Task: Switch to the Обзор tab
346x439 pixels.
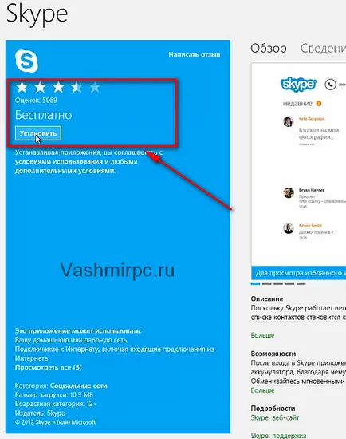Action: pyautogui.click(x=269, y=49)
